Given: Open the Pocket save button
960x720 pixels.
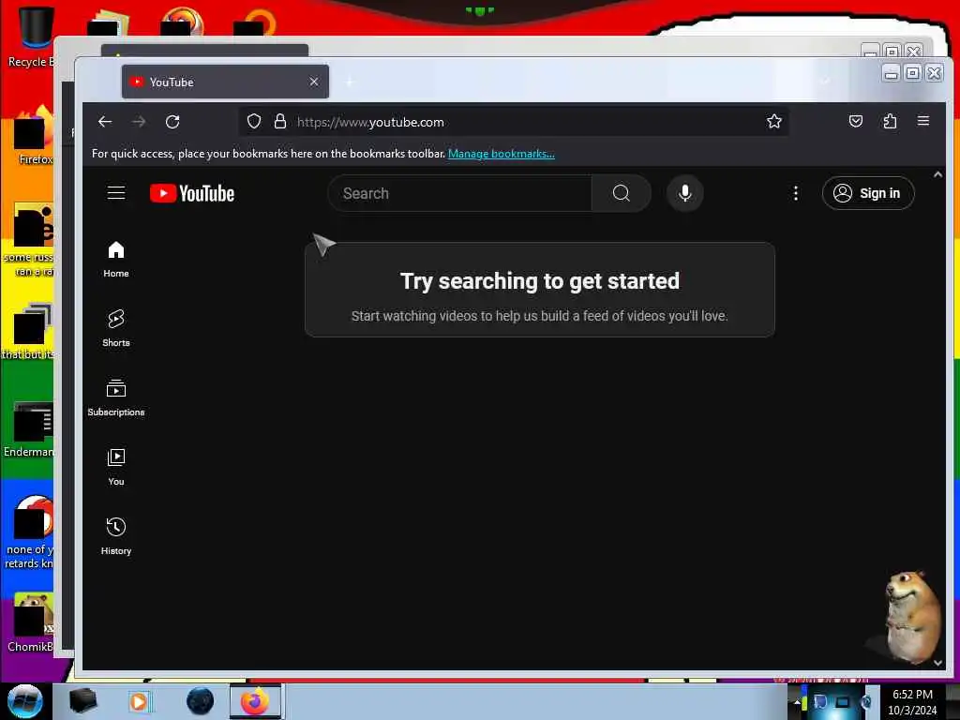Looking at the screenshot, I should click(856, 121).
